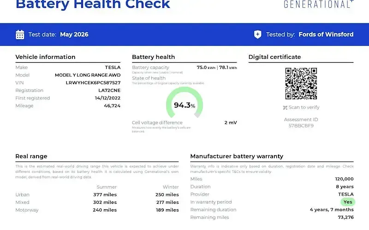Image resolution: width=369 pixels, height=230 pixels.
Task: Click the scan icon next to Scan to verify
Action: (285, 108)
